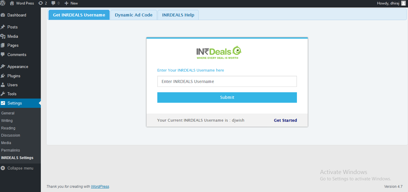Image resolution: width=408 pixels, height=192 pixels.
Task: Click the Enter INRDEALS Username input field
Action: coord(227,81)
